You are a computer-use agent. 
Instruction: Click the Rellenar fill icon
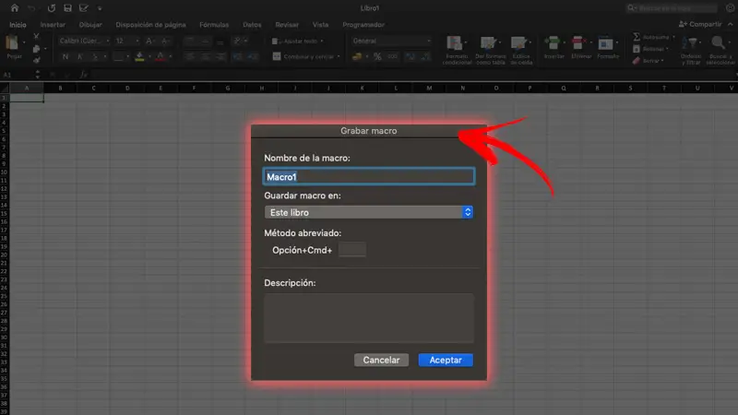click(637, 49)
